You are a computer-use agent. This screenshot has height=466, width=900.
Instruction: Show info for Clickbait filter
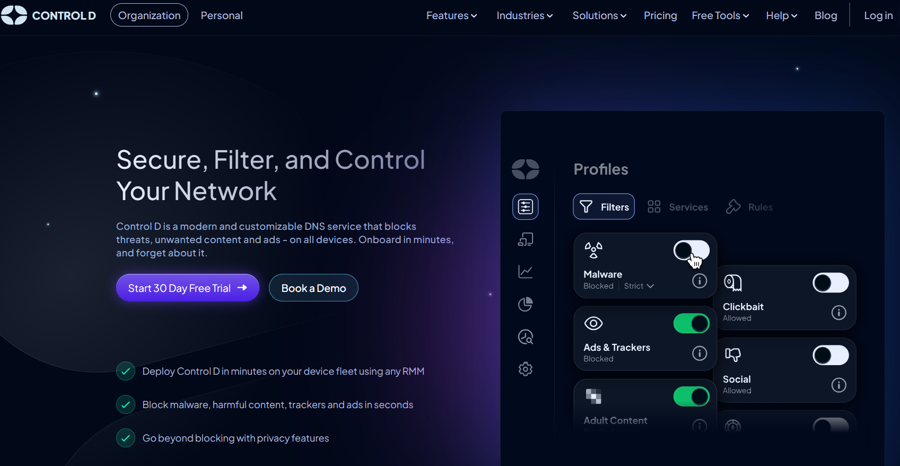[838, 313]
